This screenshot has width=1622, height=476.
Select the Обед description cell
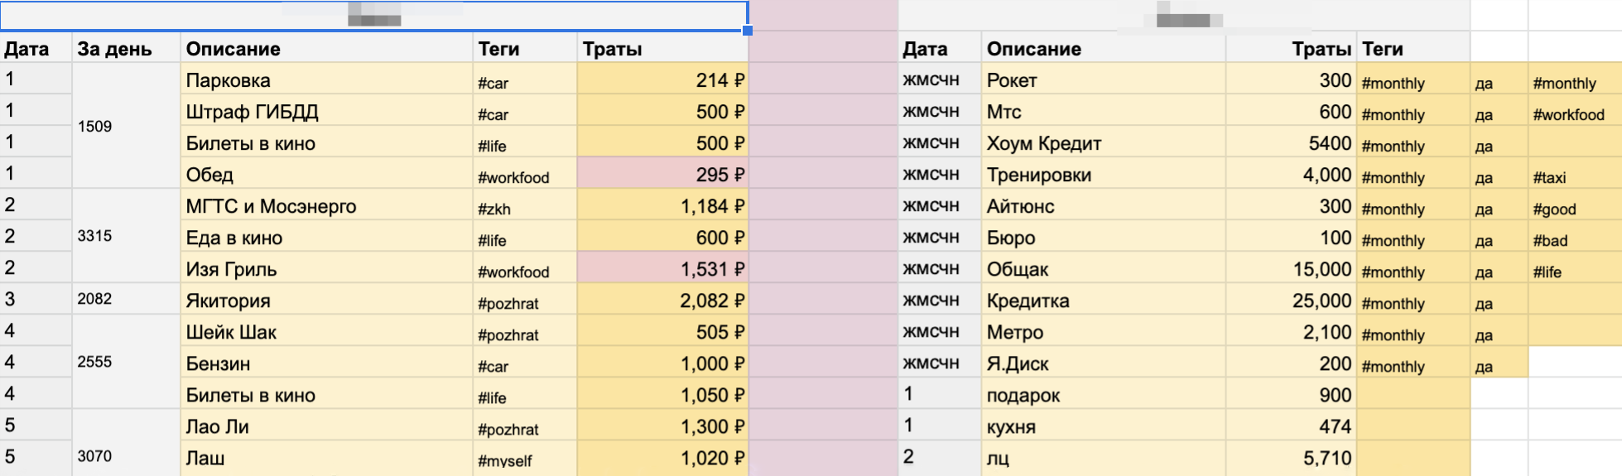point(326,174)
